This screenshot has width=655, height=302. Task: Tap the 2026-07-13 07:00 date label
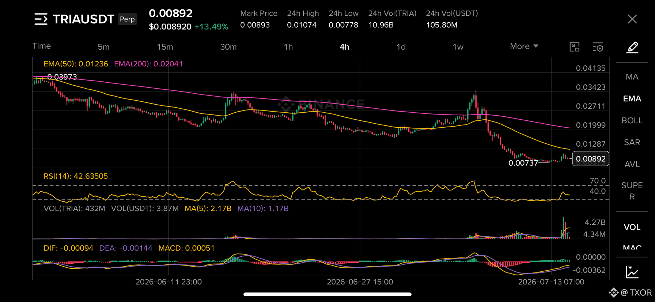(551, 282)
